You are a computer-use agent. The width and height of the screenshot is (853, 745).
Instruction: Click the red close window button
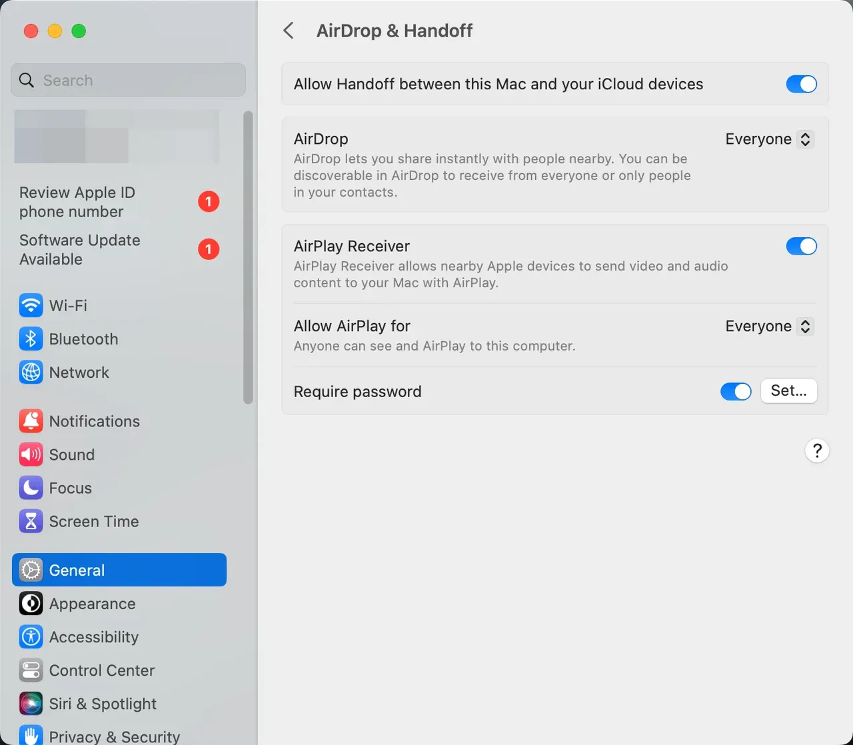pos(31,31)
